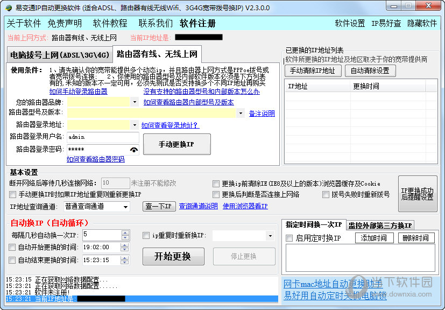Image resolution: width=445 pixels, height=310 pixels.
Task: Switch to 电脑拨号上网(ADSL\3G\4G) tab
Action: [x=60, y=55]
